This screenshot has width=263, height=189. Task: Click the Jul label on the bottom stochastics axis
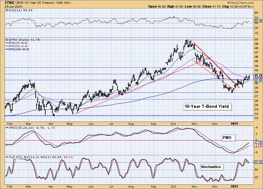[x=111, y=186]
